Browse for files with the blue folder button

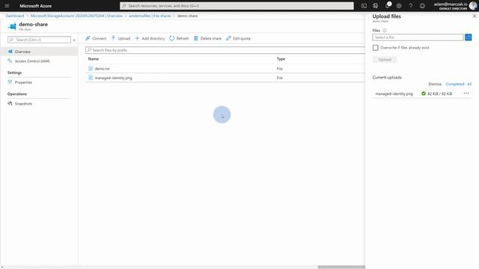[x=468, y=37]
